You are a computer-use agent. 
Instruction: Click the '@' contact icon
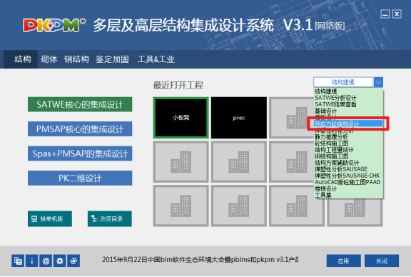coord(46,261)
